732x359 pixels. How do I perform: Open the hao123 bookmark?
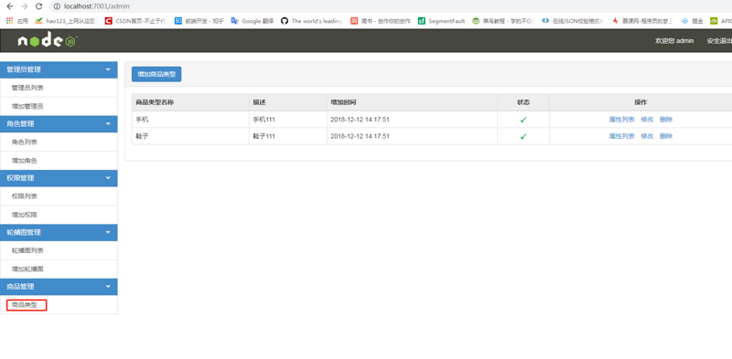(x=66, y=21)
